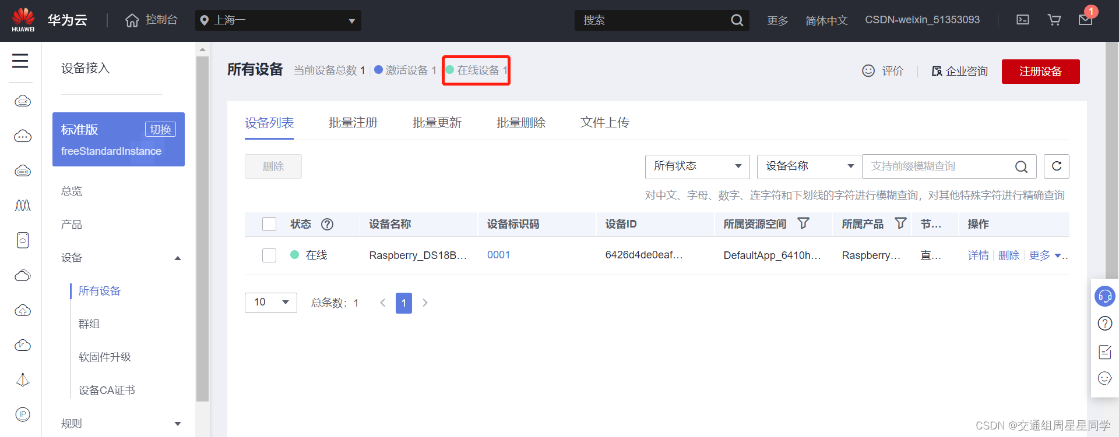Click the status help question icon
The image size is (1119, 437).
point(328,224)
